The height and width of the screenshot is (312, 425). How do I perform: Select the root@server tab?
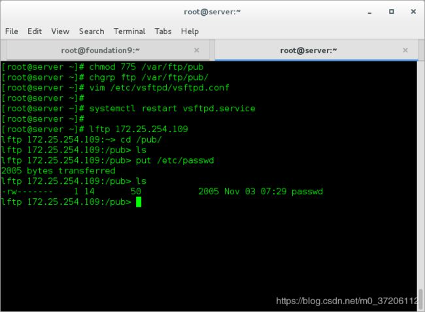coord(316,50)
